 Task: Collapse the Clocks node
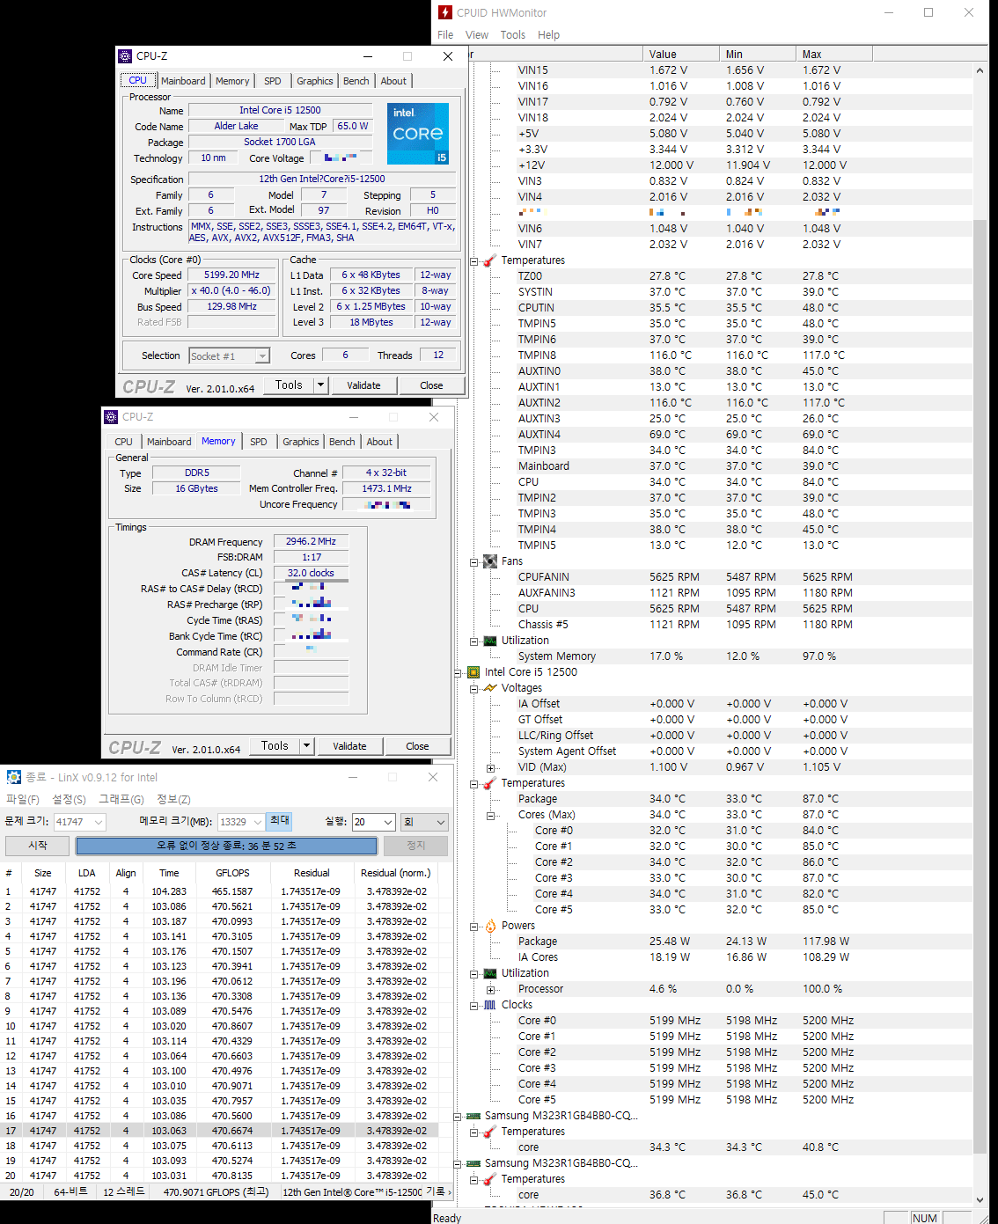(x=473, y=1005)
